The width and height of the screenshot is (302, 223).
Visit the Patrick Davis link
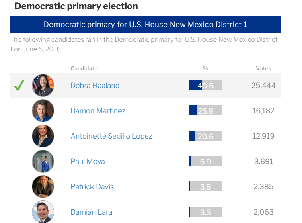tap(92, 186)
